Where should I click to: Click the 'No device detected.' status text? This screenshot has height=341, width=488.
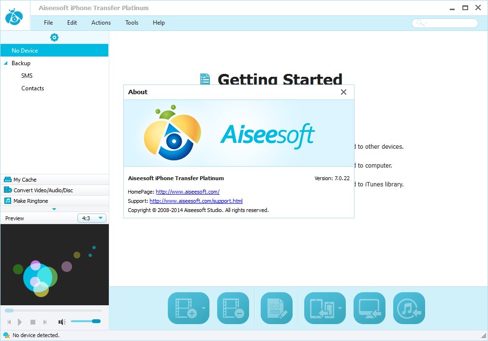point(36,335)
